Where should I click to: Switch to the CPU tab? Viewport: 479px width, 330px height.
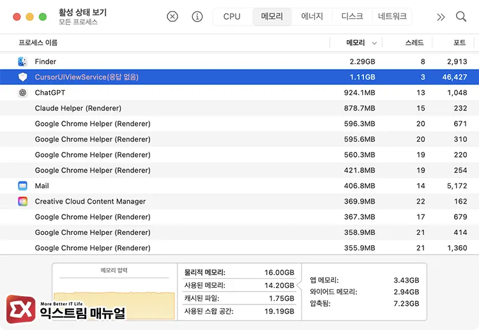(x=232, y=17)
